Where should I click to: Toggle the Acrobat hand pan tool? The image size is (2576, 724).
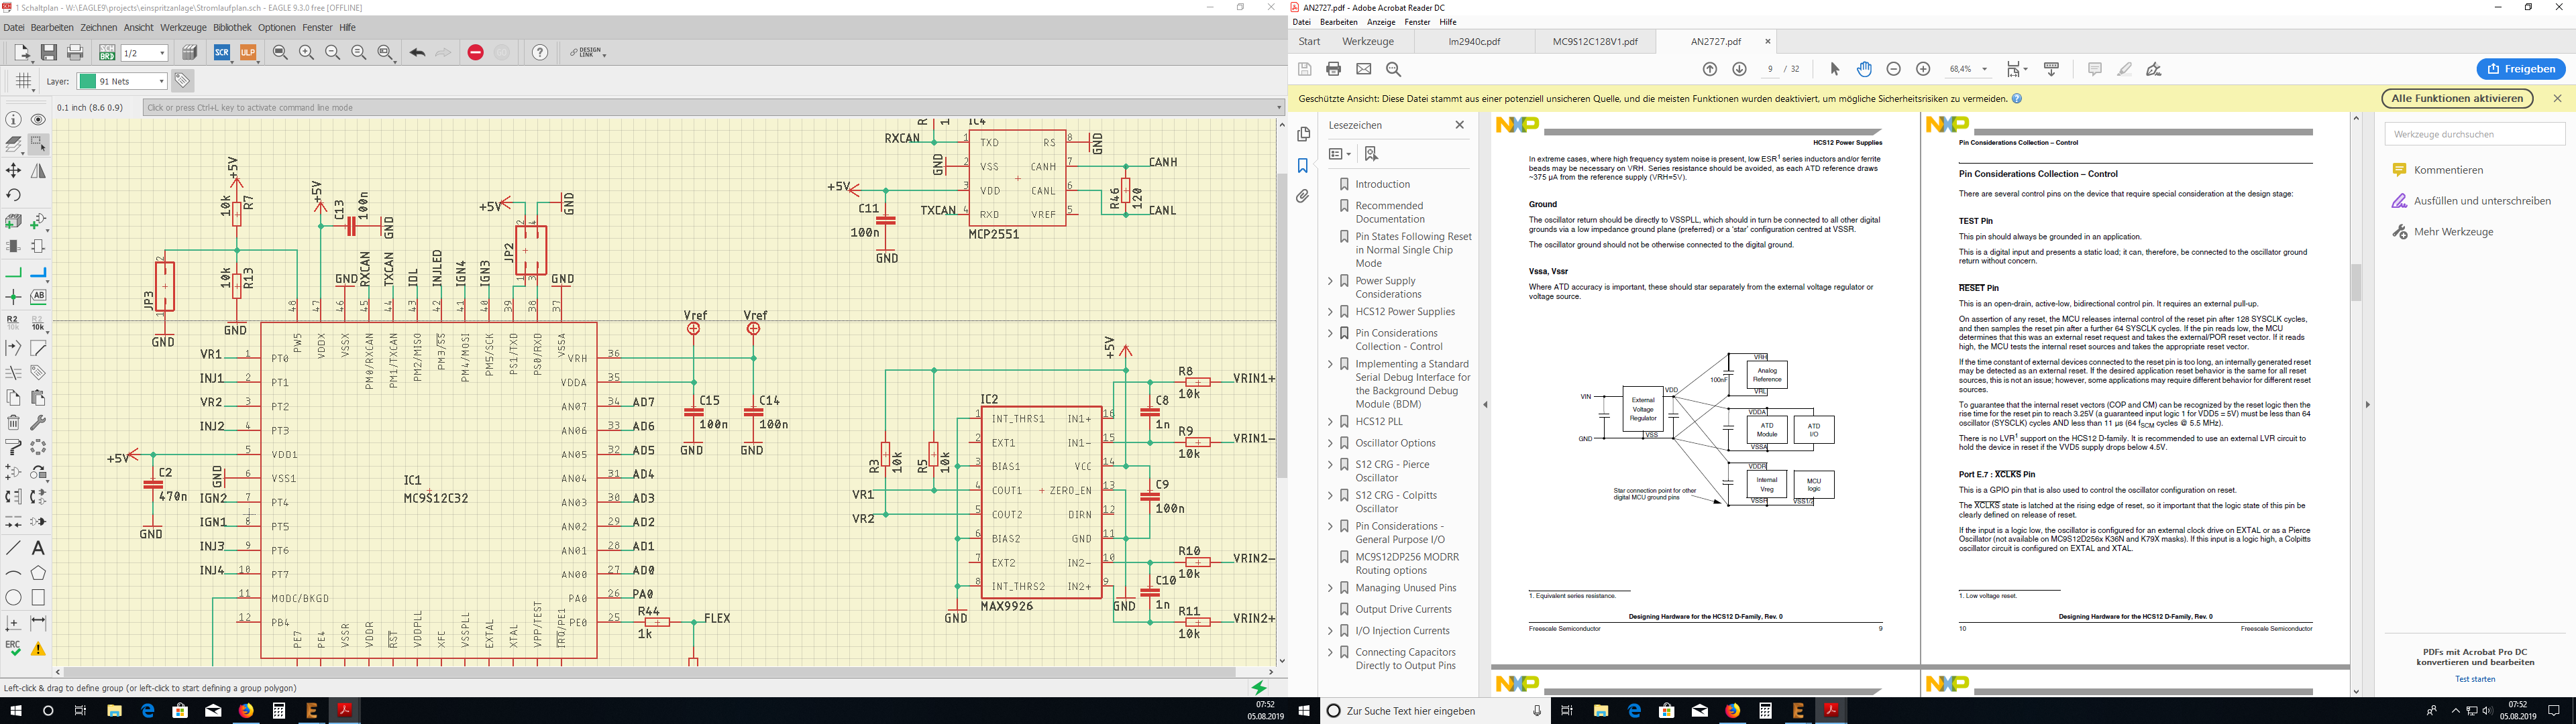tap(1864, 69)
